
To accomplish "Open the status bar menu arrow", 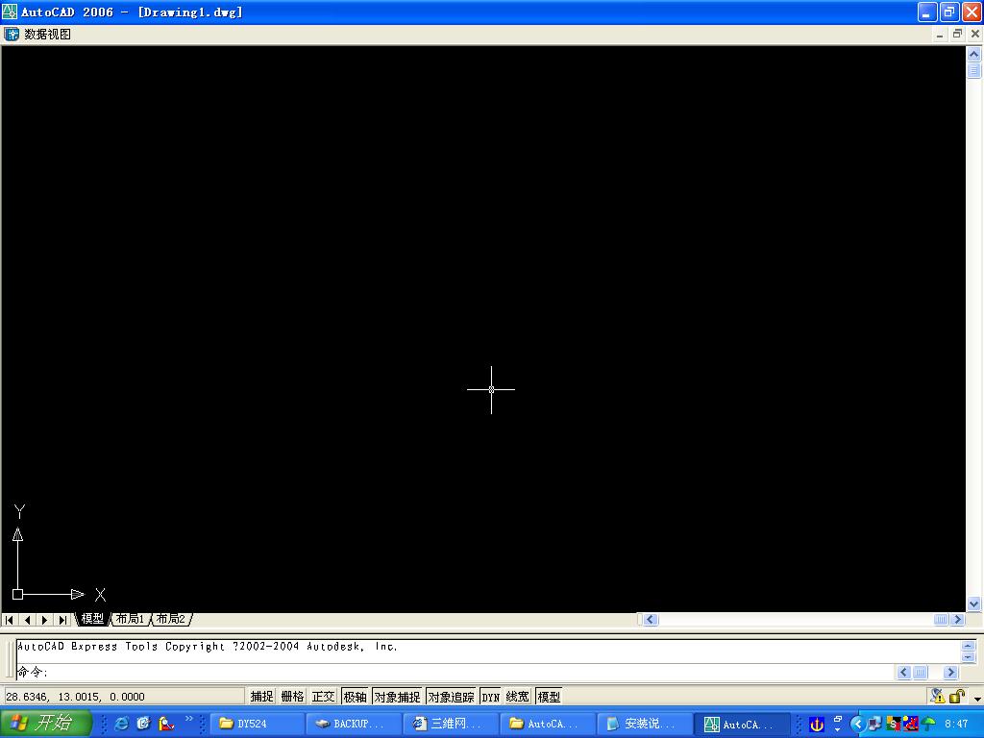I will point(977,699).
